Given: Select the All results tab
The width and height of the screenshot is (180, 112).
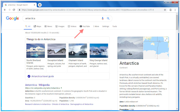Looking at the screenshot, I should coord(28,26).
